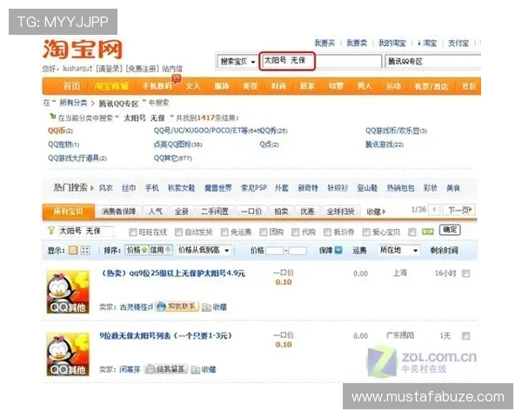The image size is (522, 418).
Task: Open the QQ币(2) category link
Action: point(60,131)
